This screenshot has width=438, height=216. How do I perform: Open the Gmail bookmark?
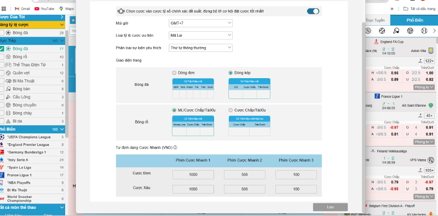(x=22, y=9)
